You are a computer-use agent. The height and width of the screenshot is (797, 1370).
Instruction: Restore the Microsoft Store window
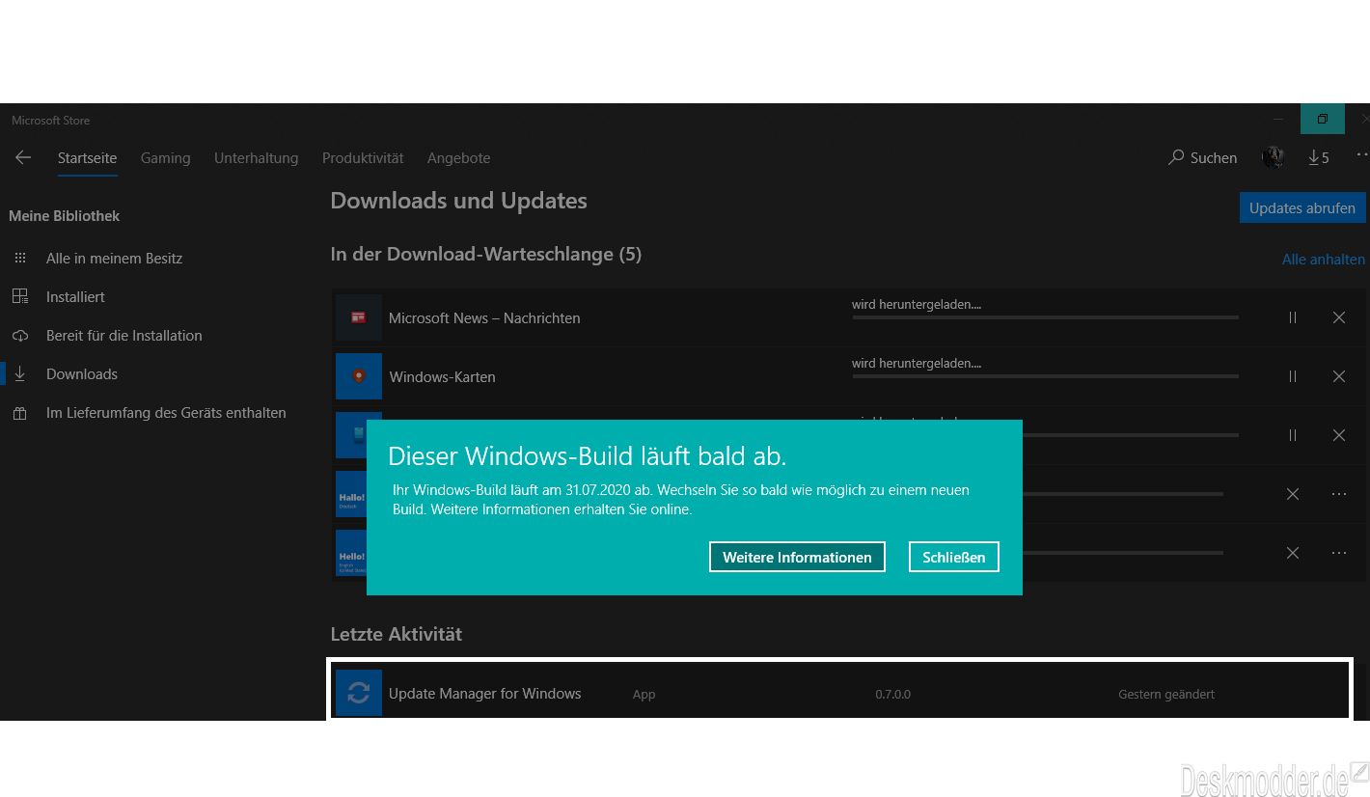pos(1322,119)
